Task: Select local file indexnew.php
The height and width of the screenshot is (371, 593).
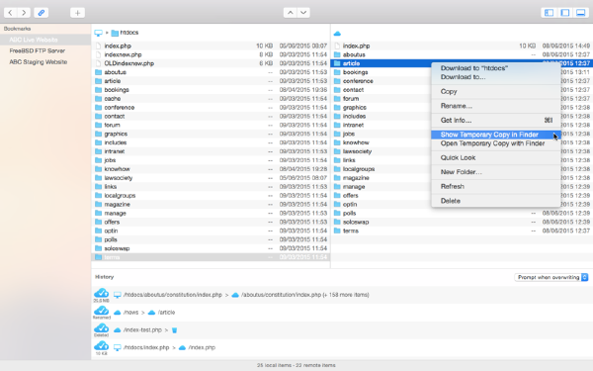Action: (211, 54)
